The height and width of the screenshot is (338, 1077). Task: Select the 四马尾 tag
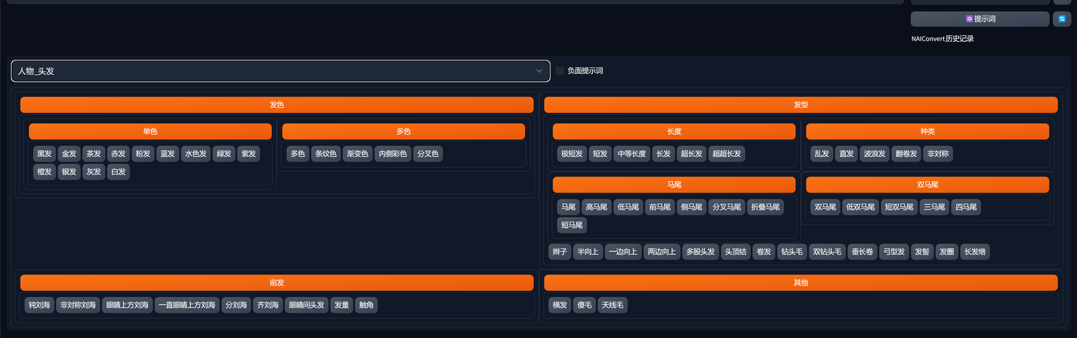click(x=966, y=207)
